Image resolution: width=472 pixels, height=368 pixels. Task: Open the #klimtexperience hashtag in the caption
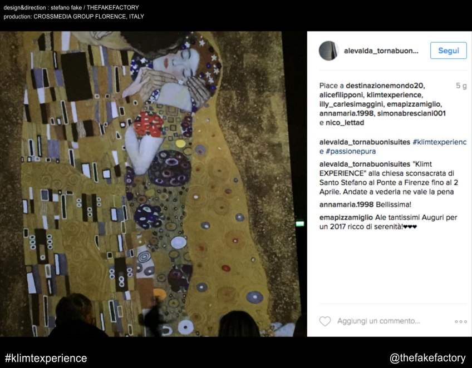point(440,142)
